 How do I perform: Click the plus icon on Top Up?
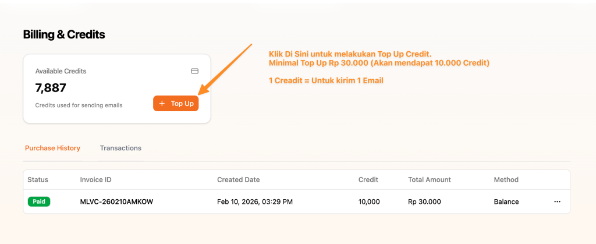(x=162, y=103)
